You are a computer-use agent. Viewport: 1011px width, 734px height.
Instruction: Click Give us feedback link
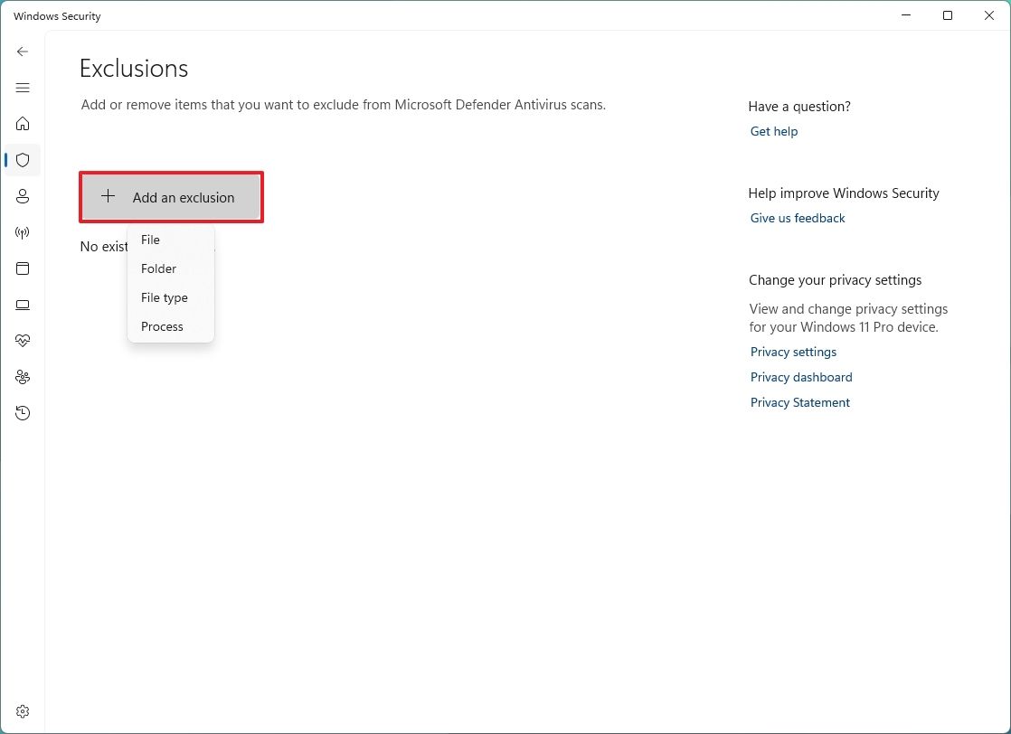point(798,218)
